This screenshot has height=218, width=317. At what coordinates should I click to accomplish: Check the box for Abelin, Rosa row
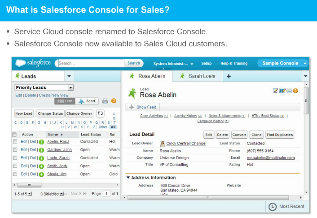[x=15, y=141]
